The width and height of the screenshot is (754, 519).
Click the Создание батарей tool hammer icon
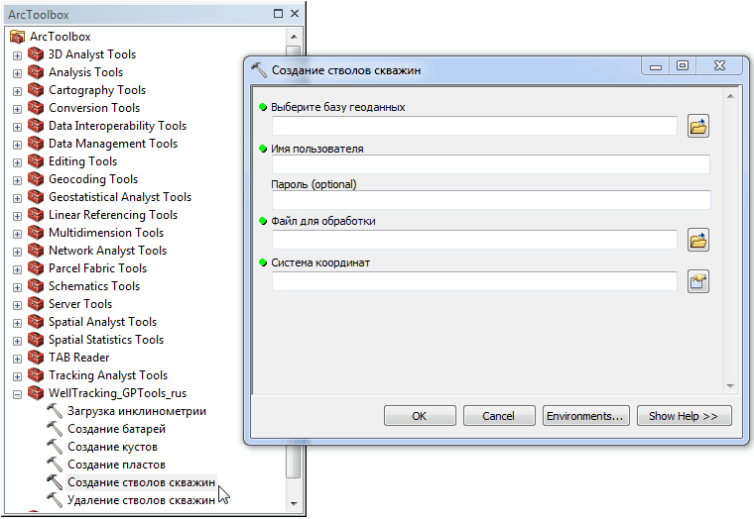(55, 429)
